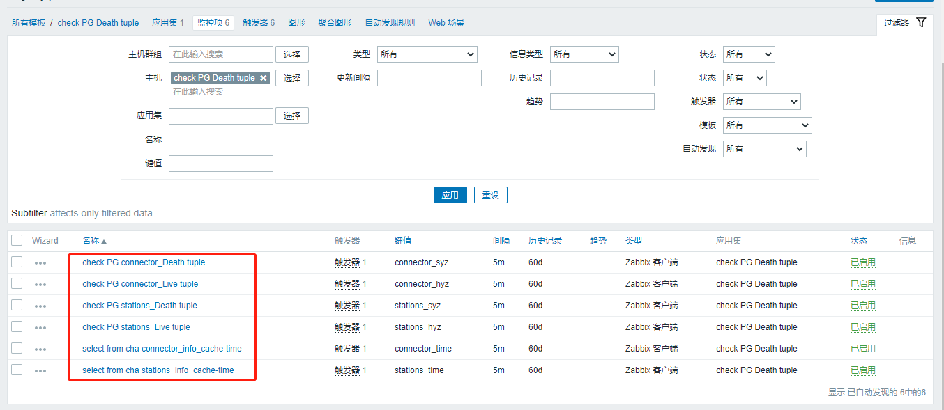Sort by 键值 column header
This screenshot has height=410, width=944.
403,241
